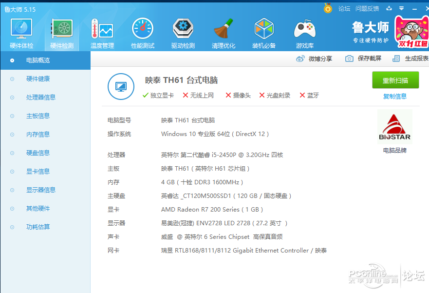Click the 鲁大师 5.15 window title
This screenshot has width=429, height=293.
pyautogui.click(x=20, y=10)
